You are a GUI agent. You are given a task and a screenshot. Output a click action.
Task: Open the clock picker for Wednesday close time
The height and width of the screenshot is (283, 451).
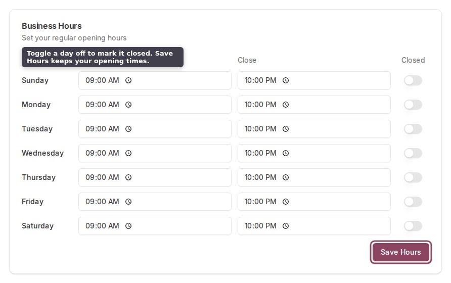pyautogui.click(x=285, y=153)
